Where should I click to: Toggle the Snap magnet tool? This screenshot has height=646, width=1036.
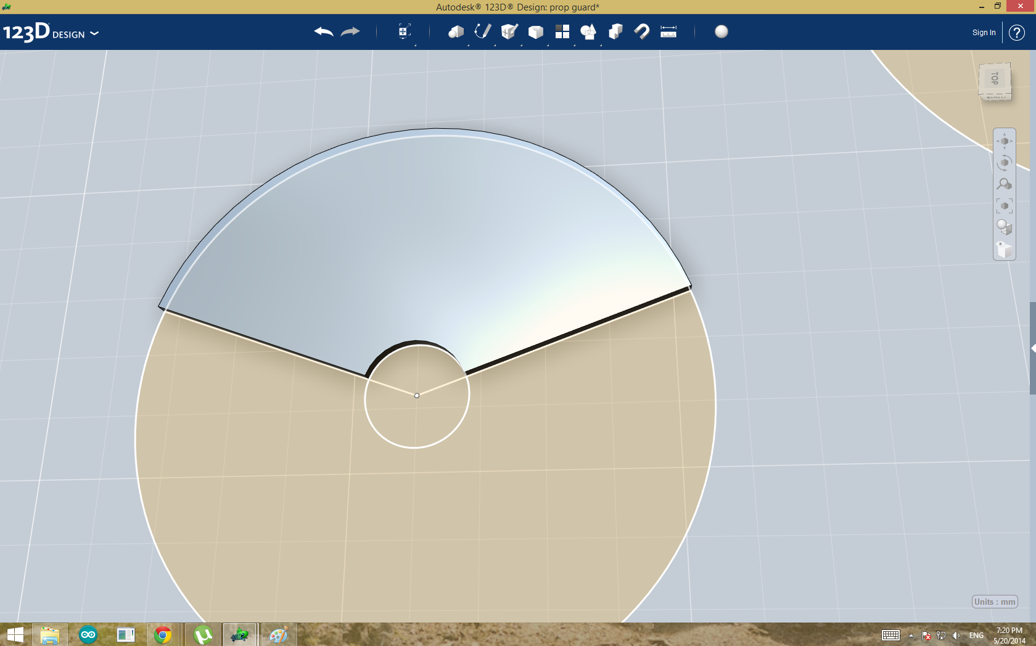click(642, 32)
